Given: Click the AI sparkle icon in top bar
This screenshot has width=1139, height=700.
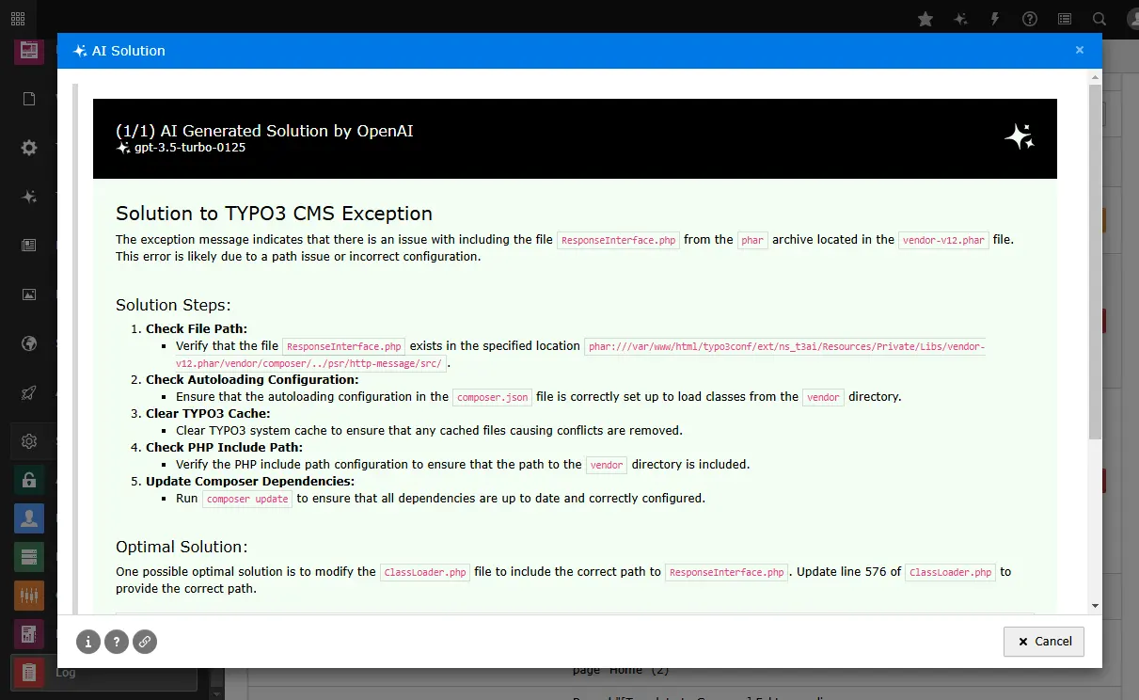Looking at the screenshot, I should point(960,19).
